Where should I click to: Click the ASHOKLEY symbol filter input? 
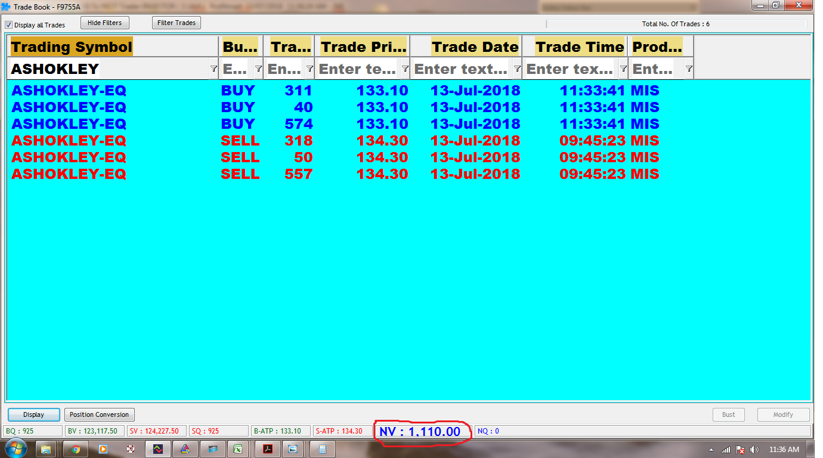click(109, 69)
